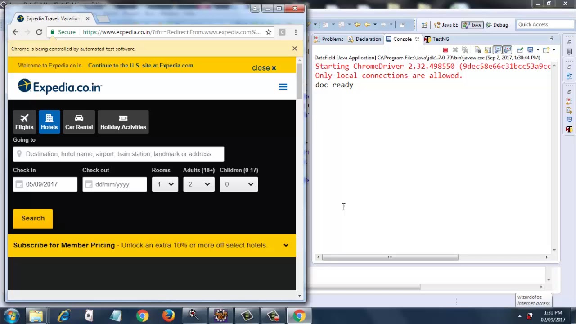Click the Chrome extension icon beside star

point(282,32)
